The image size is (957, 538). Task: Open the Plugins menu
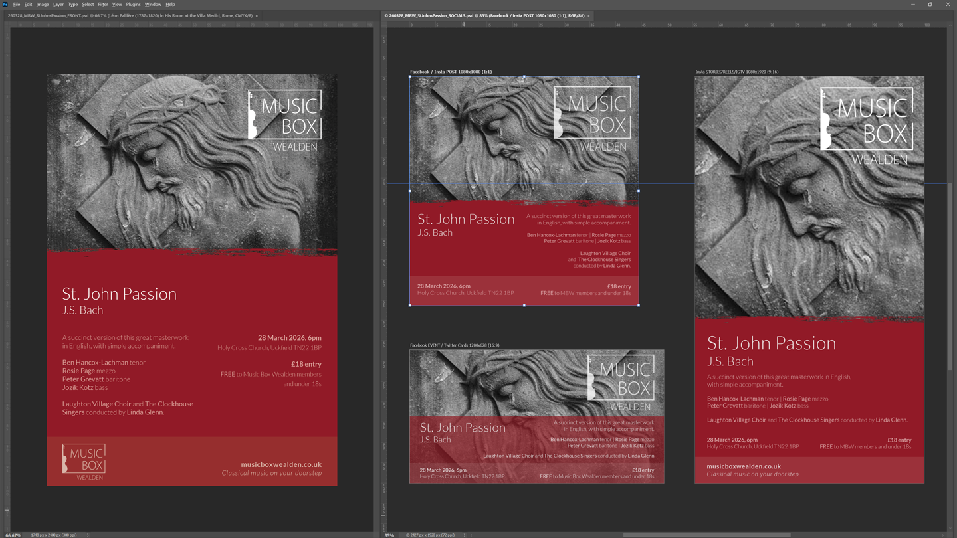pos(133,4)
